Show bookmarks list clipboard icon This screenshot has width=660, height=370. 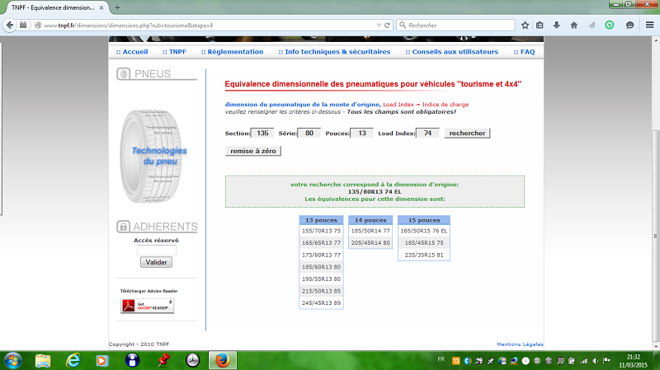[x=540, y=25]
